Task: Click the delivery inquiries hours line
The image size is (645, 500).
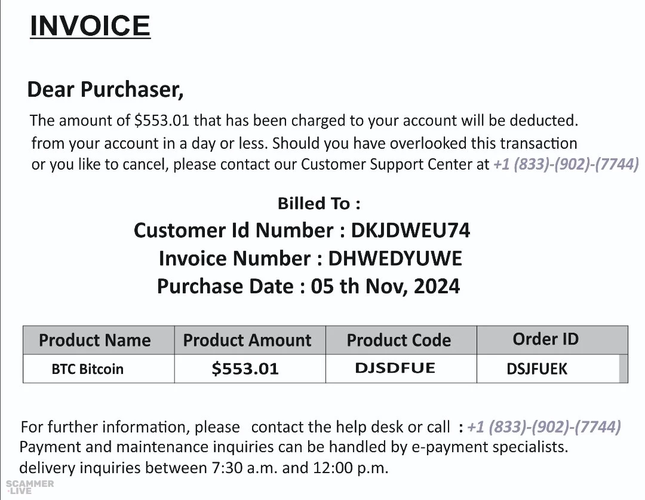Action: pyautogui.click(x=204, y=467)
